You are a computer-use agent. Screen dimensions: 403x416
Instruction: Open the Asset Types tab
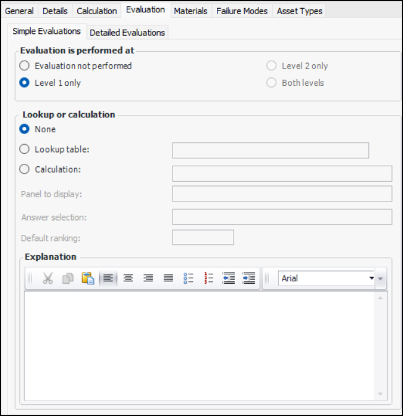300,11
